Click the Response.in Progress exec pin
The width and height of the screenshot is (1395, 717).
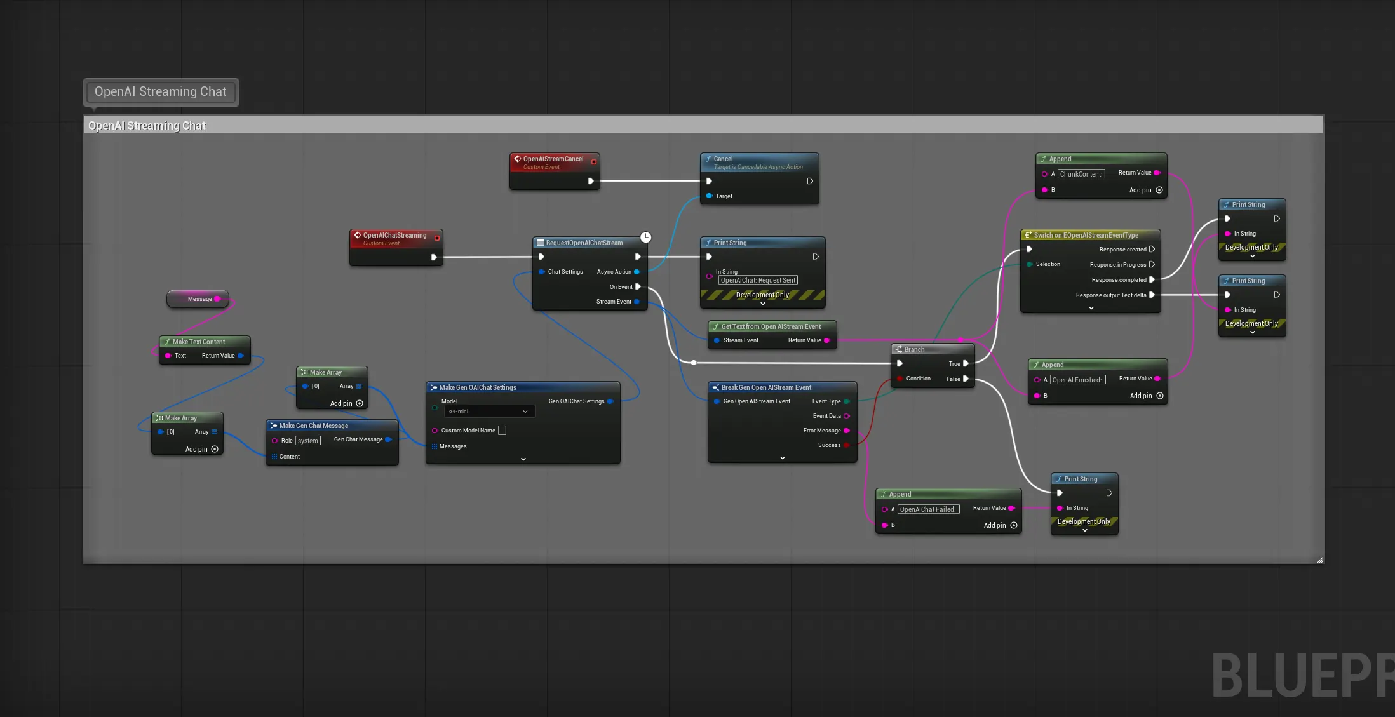[1152, 265]
